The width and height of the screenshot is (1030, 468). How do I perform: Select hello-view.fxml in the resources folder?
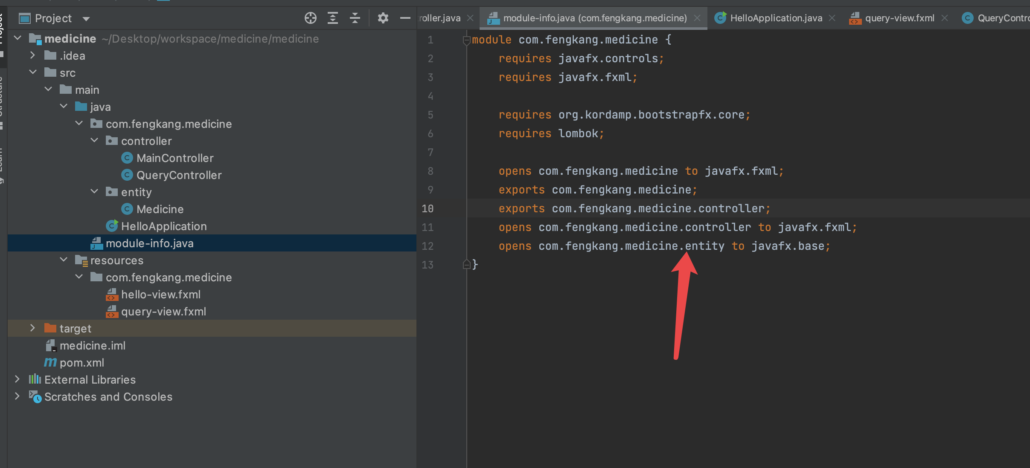click(x=160, y=295)
